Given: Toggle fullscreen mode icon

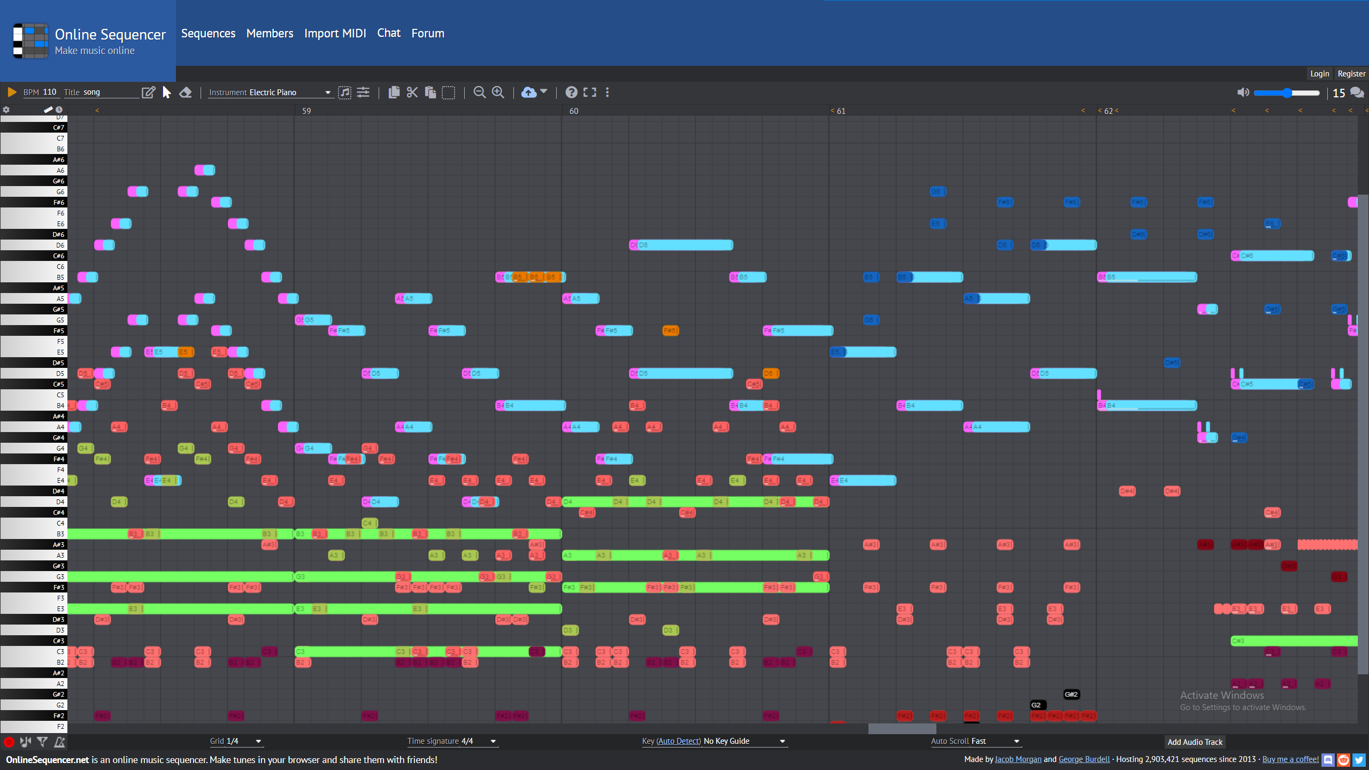Looking at the screenshot, I should coord(589,93).
